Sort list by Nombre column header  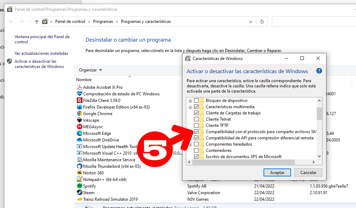tap(84, 80)
